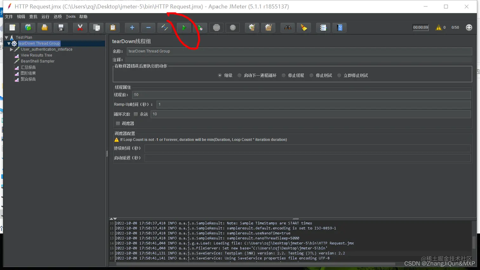The width and height of the screenshot is (480, 270).
Task: Click the Reset search icon
Action: tap(304, 28)
